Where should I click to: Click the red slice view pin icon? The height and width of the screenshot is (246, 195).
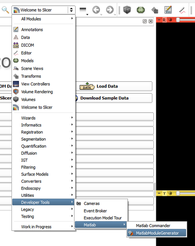159,20
